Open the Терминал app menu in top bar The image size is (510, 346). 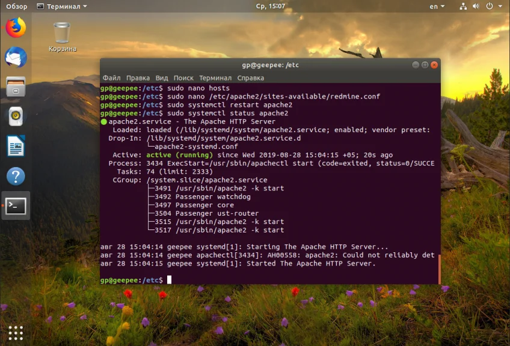click(62, 7)
